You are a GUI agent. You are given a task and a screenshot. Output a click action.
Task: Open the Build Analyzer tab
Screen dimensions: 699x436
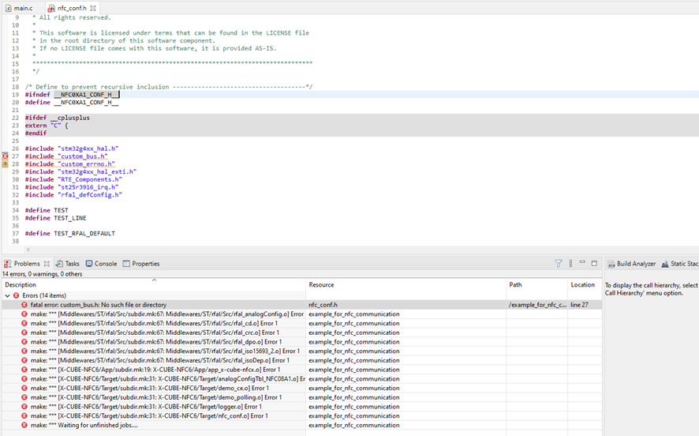tap(631, 264)
